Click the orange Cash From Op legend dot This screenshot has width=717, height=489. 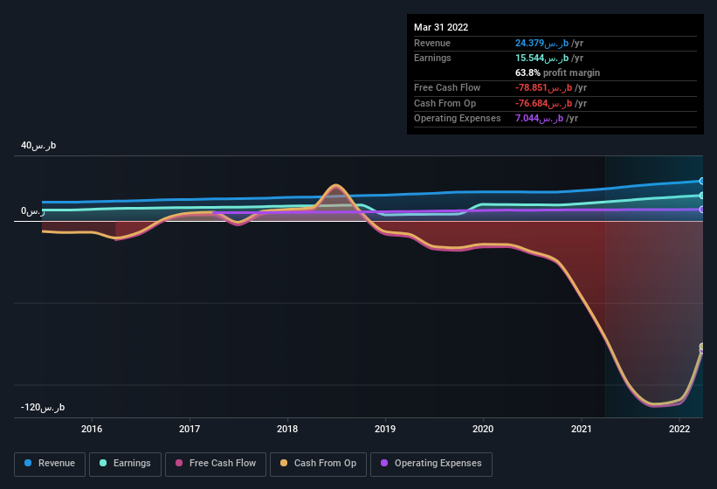tap(284, 463)
